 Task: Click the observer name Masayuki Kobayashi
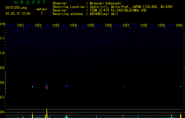tap(106, 3)
